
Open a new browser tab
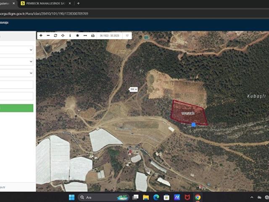point(78,3)
